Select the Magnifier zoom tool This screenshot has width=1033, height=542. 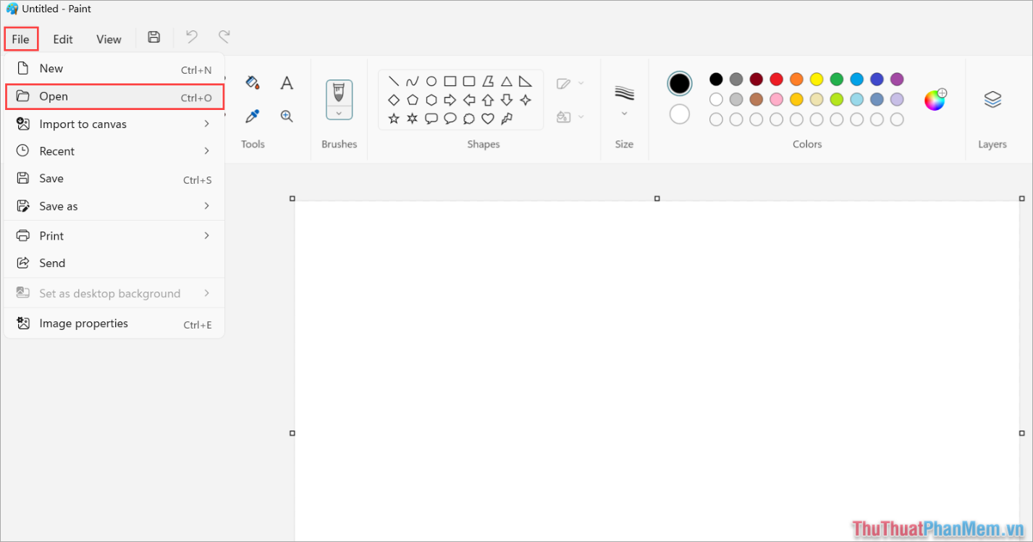[287, 115]
